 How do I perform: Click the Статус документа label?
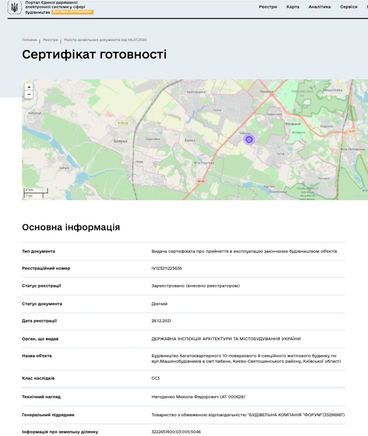[42, 304]
